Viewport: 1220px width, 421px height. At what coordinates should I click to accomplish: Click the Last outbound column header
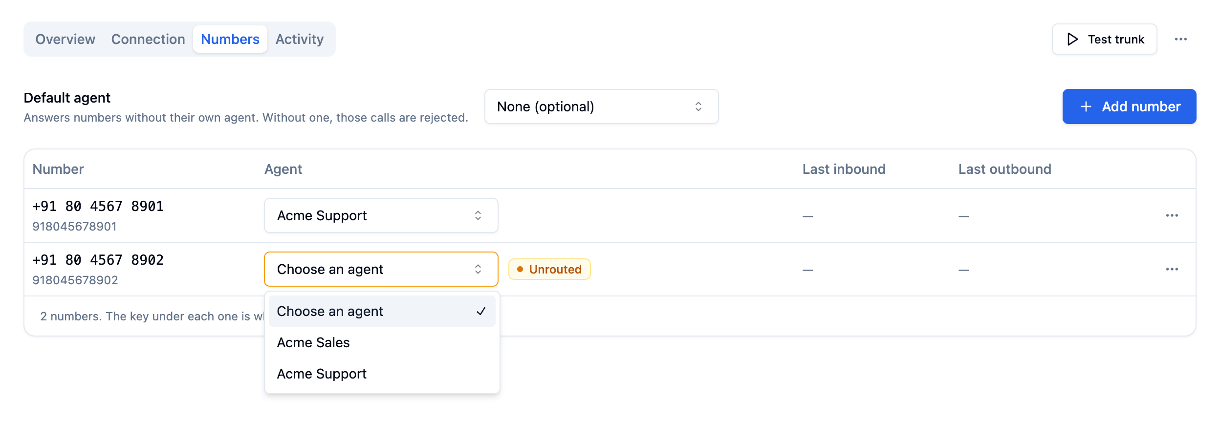coord(1004,169)
